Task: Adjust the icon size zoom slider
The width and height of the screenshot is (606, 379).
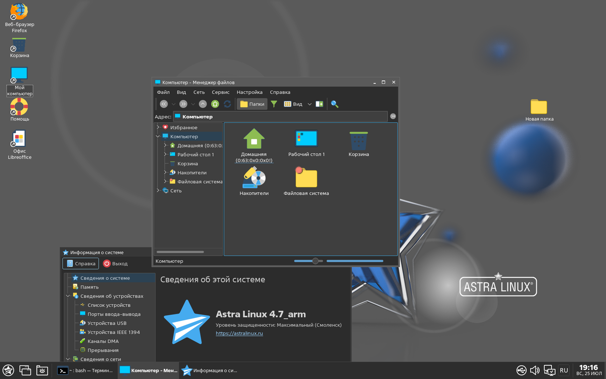Action: pos(316,261)
